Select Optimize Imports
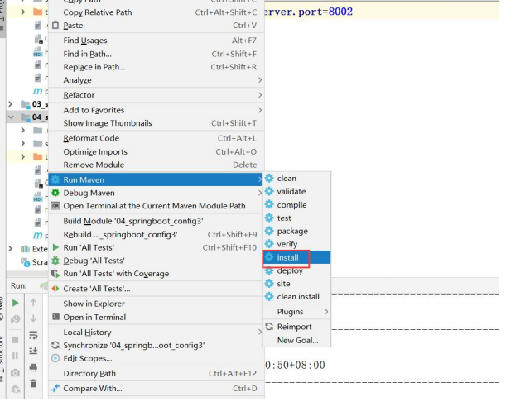 coord(156,151)
